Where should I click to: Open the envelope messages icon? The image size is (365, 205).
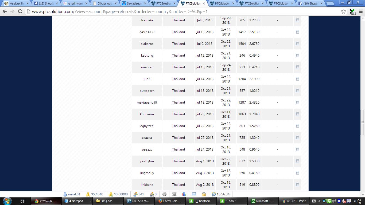click(x=194, y=194)
